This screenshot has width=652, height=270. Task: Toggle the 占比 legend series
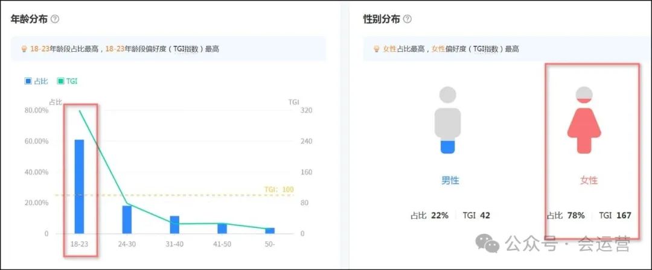[36, 81]
